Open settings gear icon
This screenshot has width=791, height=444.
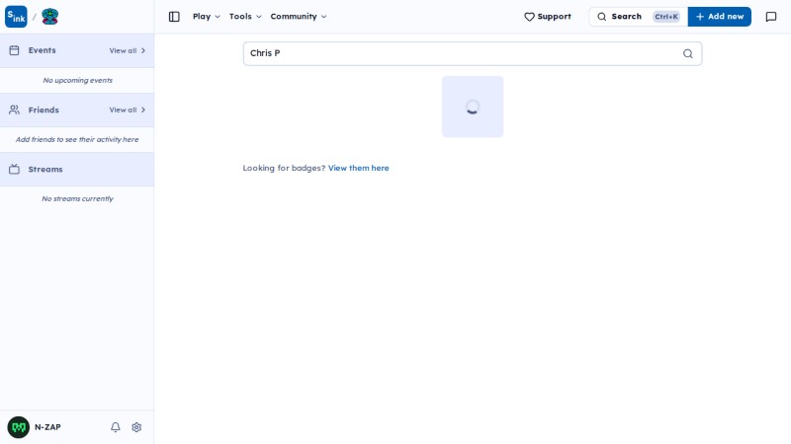136,427
